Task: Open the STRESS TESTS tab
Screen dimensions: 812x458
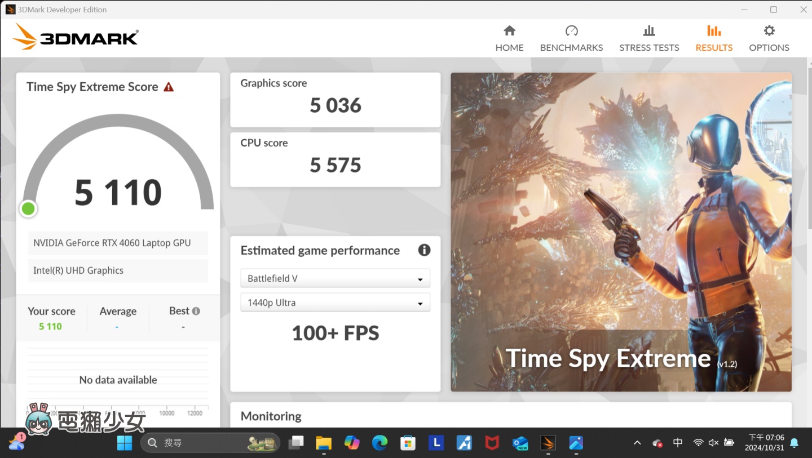Action: pyautogui.click(x=649, y=38)
